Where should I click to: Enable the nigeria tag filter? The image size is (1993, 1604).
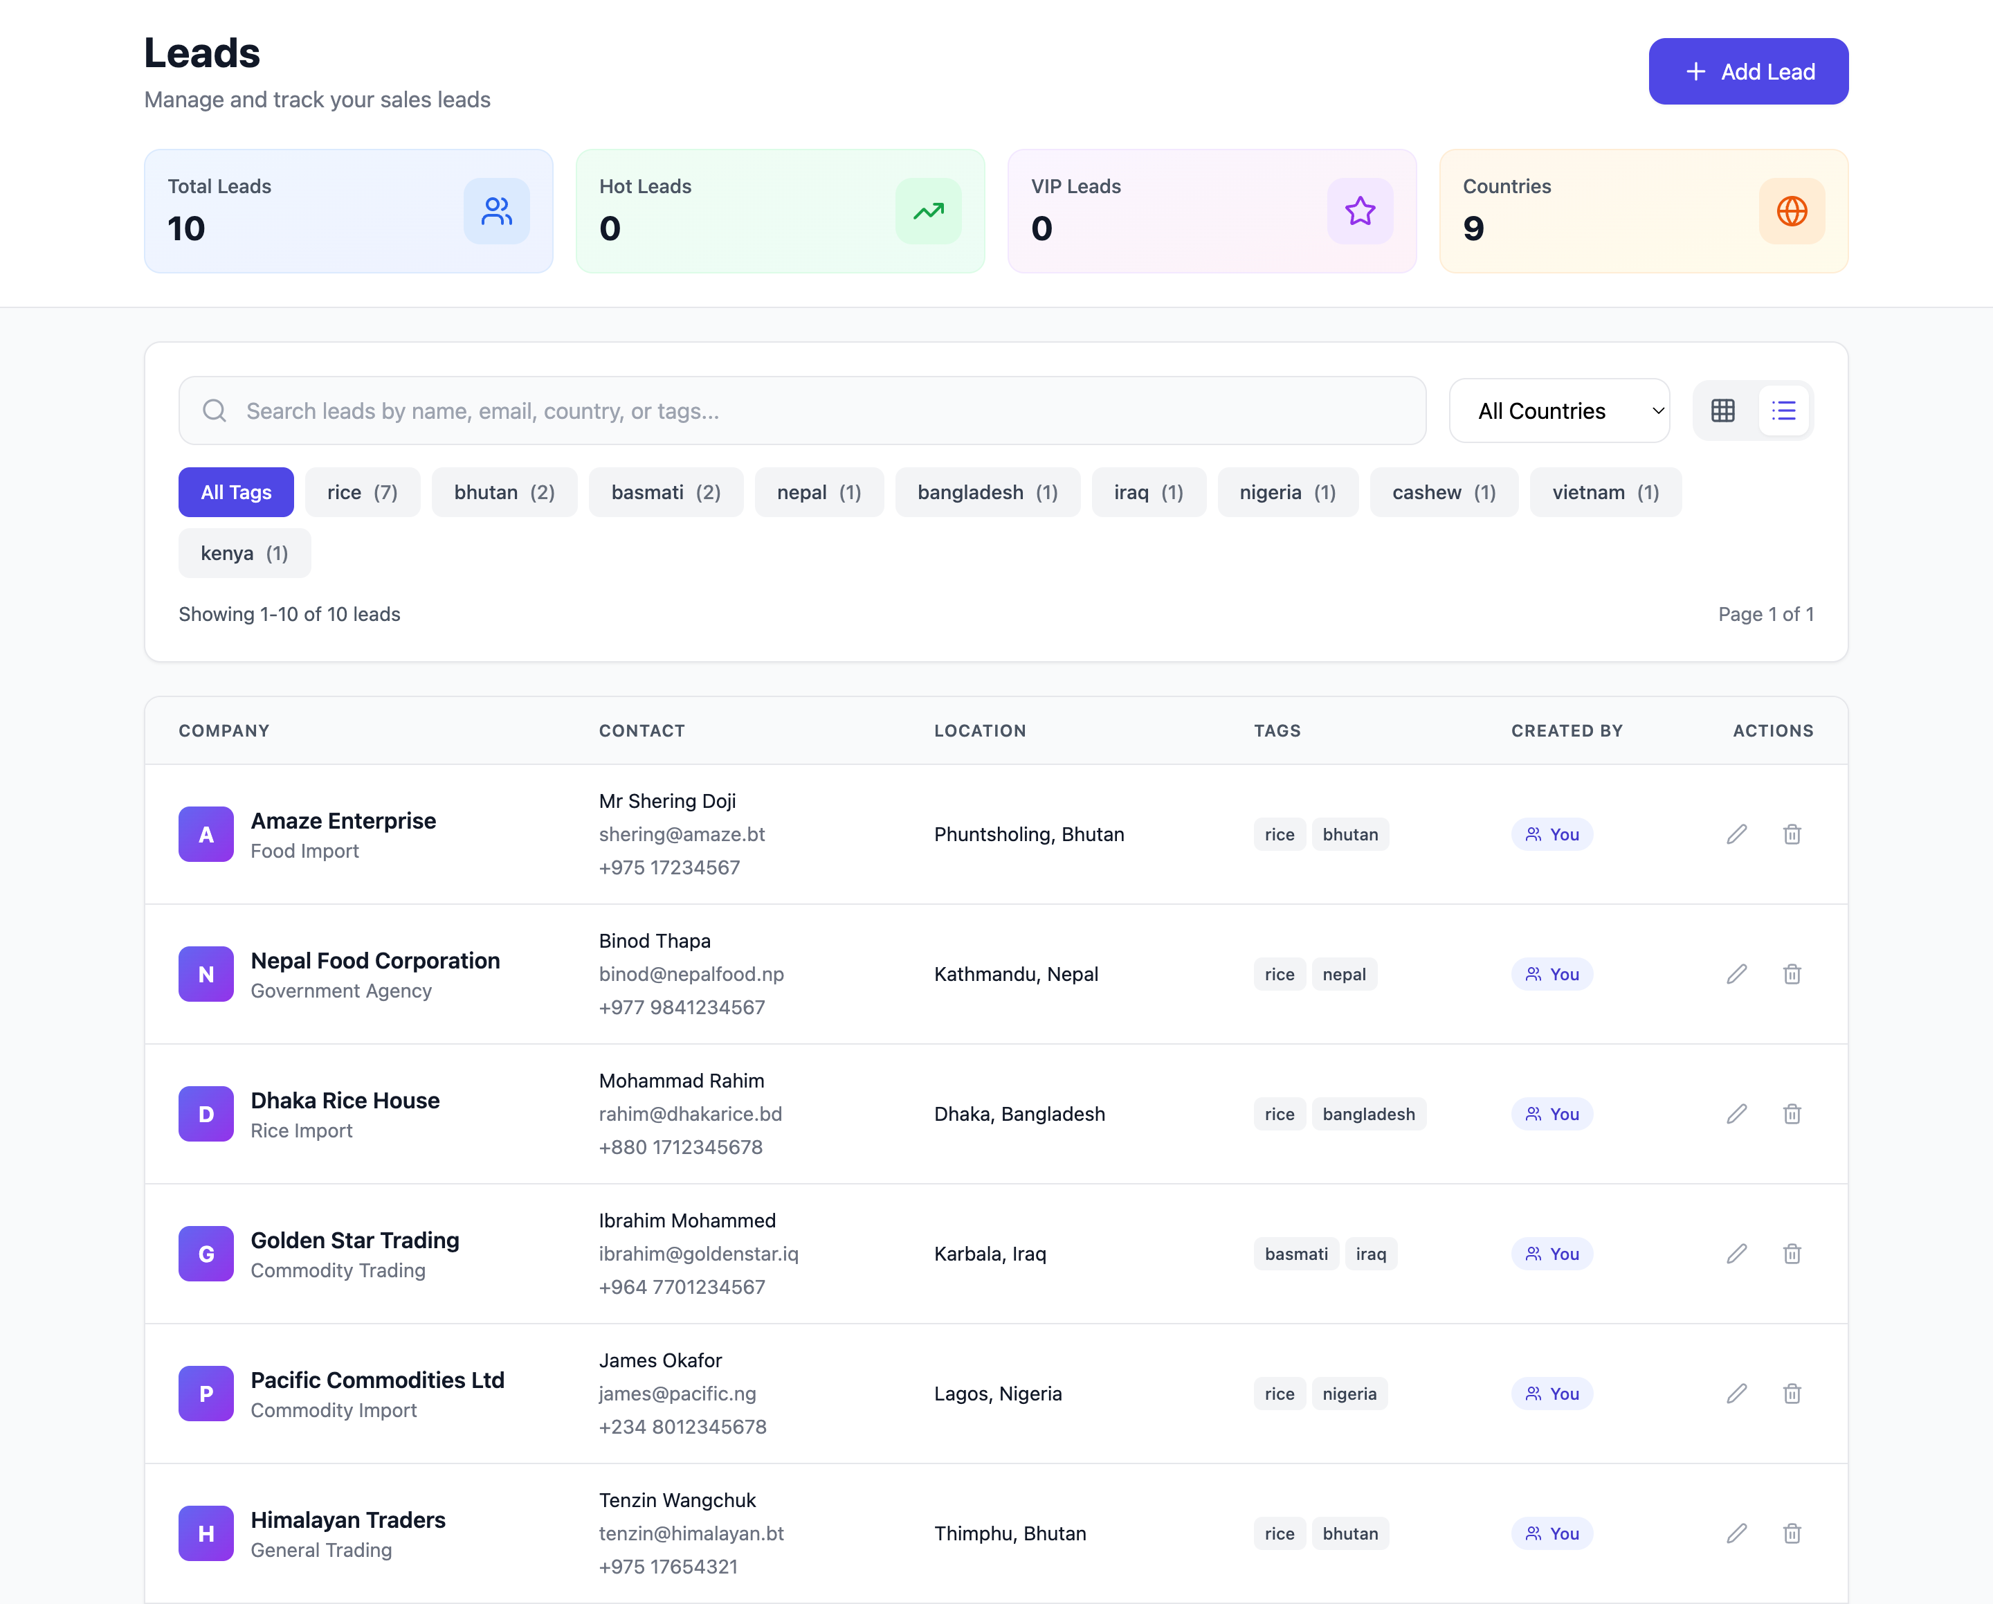[x=1288, y=492]
